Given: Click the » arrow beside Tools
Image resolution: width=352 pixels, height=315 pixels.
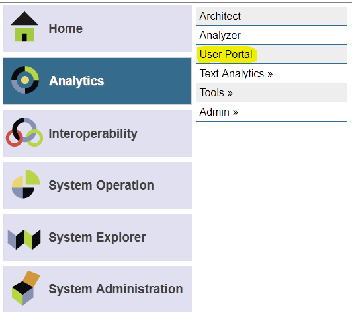Looking at the screenshot, I should click(230, 93).
